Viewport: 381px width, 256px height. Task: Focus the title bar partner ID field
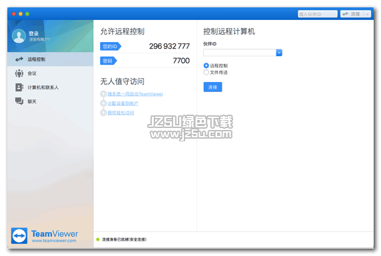pos(318,14)
